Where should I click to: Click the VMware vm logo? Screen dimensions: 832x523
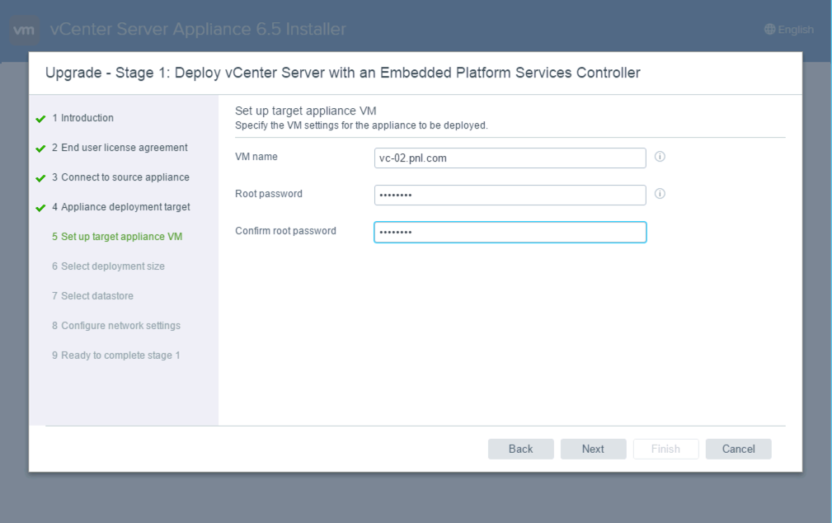25,30
